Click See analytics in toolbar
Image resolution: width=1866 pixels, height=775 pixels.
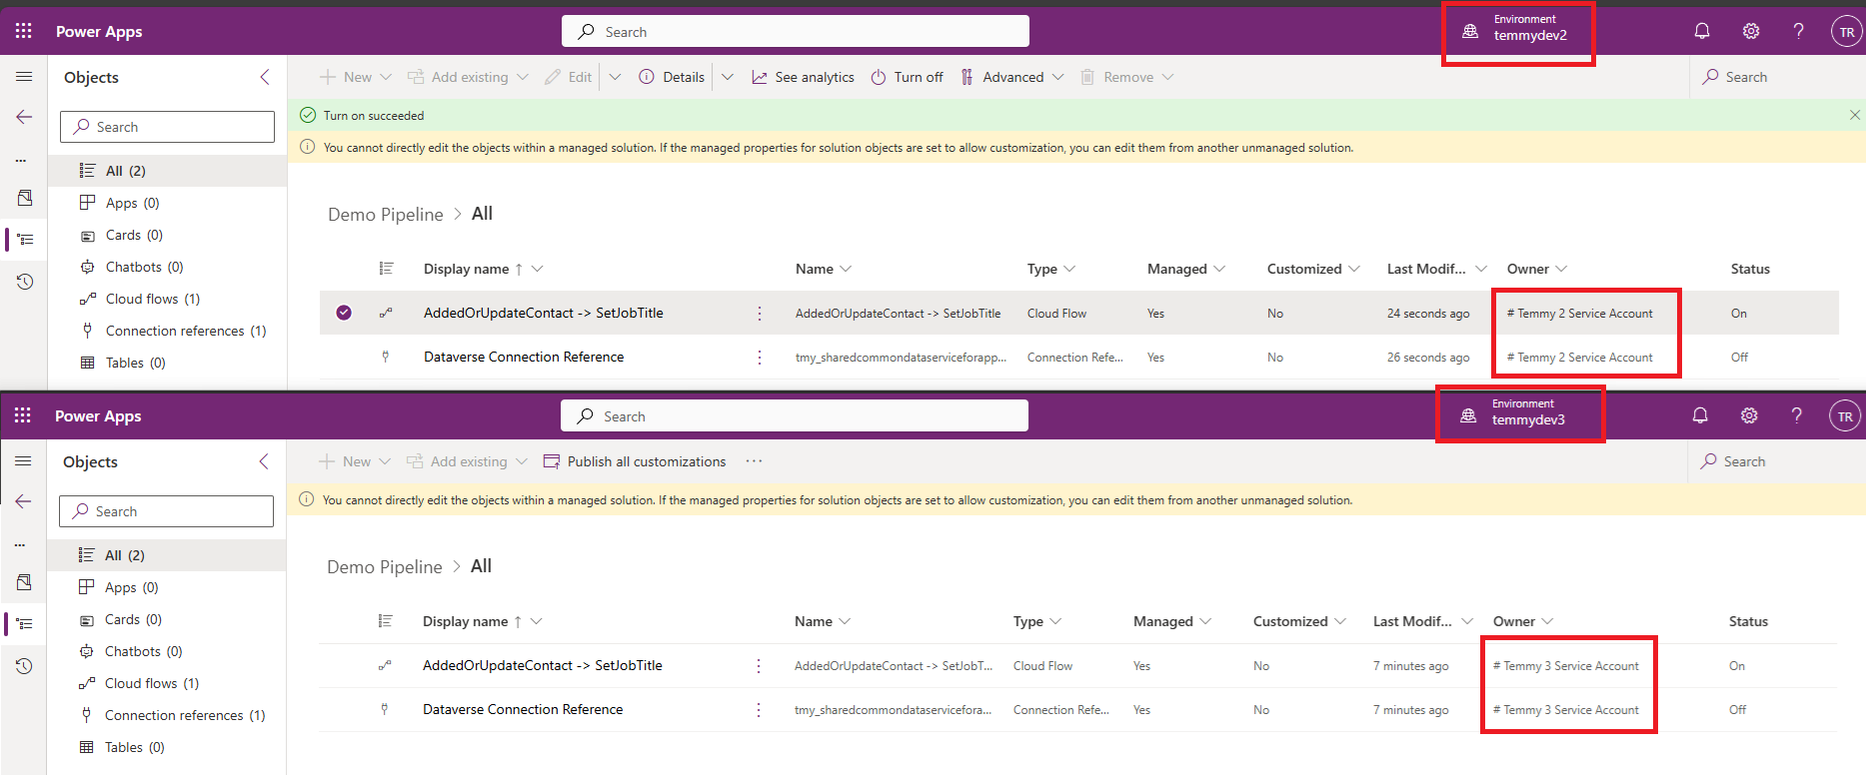point(803,77)
